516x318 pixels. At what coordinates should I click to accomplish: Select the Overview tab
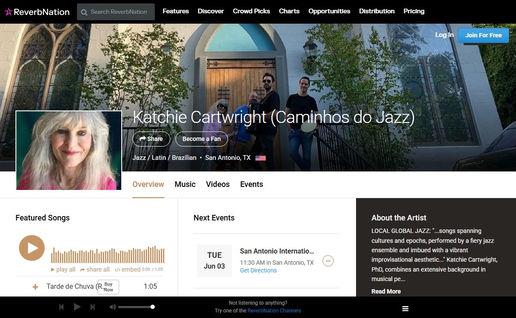point(148,184)
